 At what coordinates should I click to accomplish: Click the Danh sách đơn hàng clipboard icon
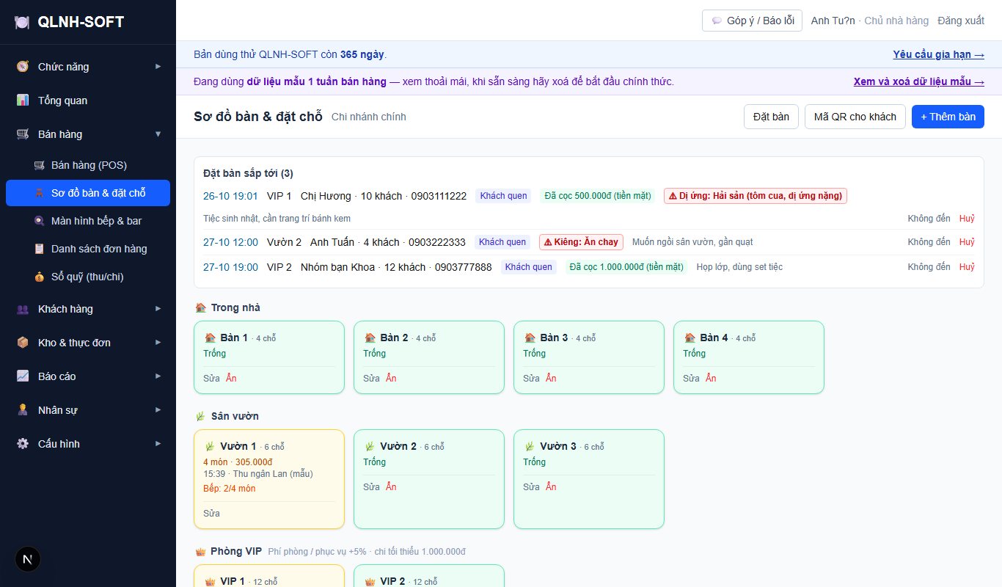click(39, 249)
